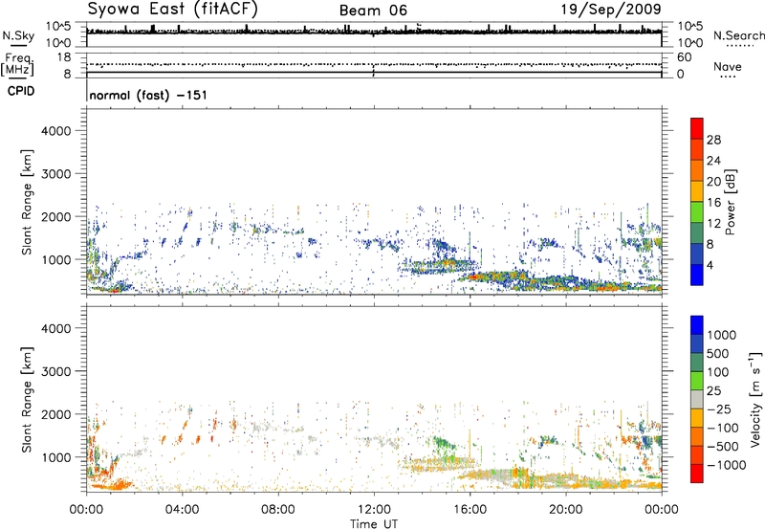The image size is (765, 530).
Task: Select the 'Beam 06' heading text
Action: click(x=373, y=11)
